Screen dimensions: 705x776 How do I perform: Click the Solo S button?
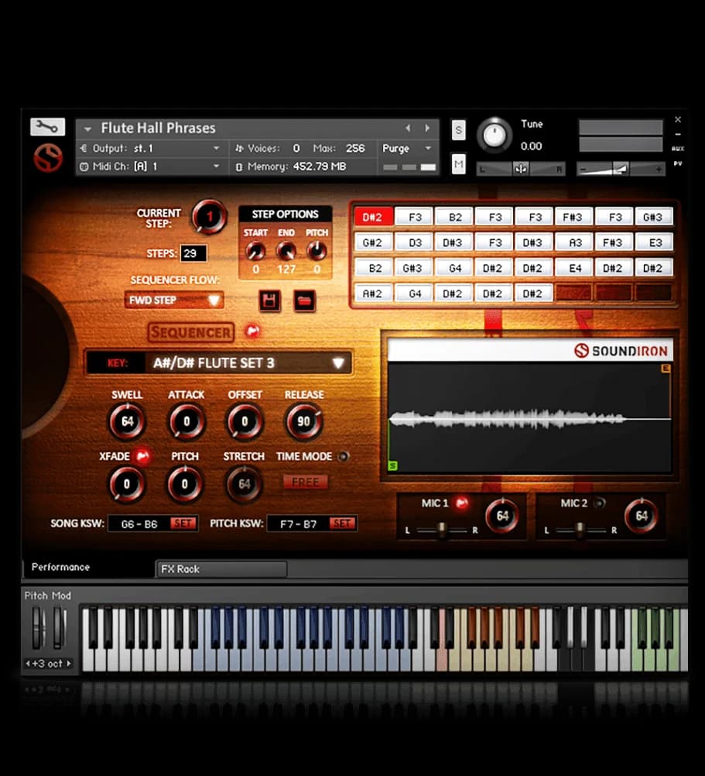459,130
